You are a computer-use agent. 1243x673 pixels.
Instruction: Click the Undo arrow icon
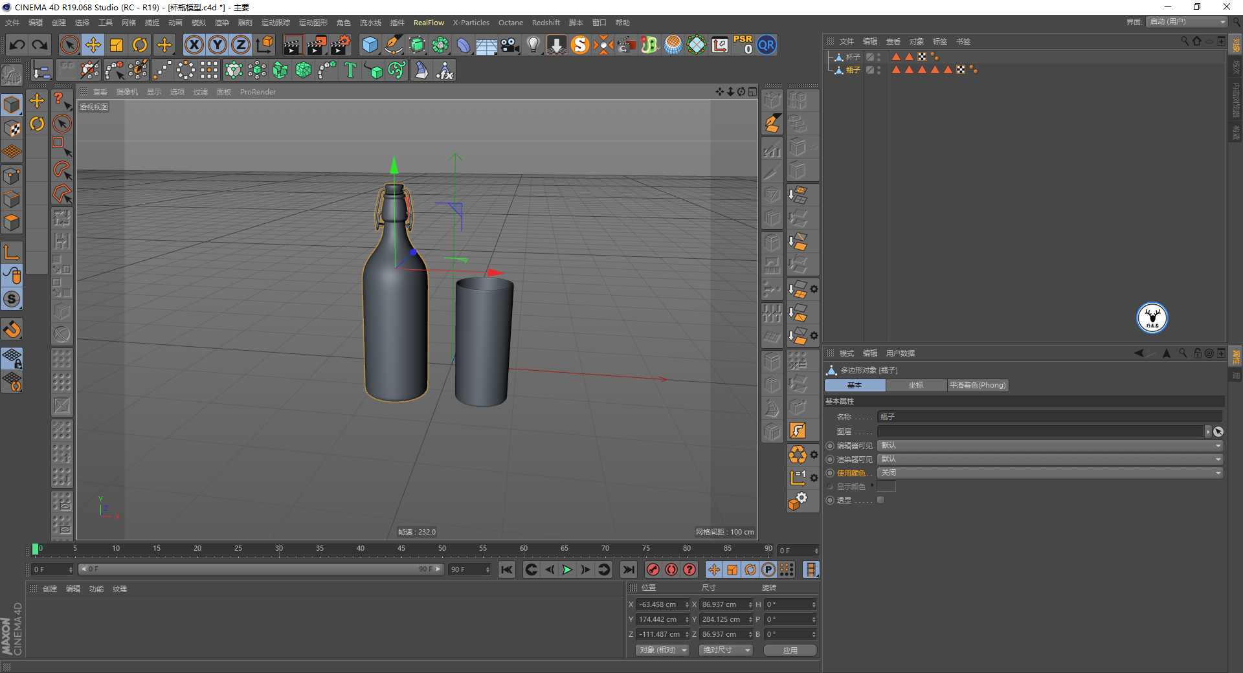[x=17, y=45]
